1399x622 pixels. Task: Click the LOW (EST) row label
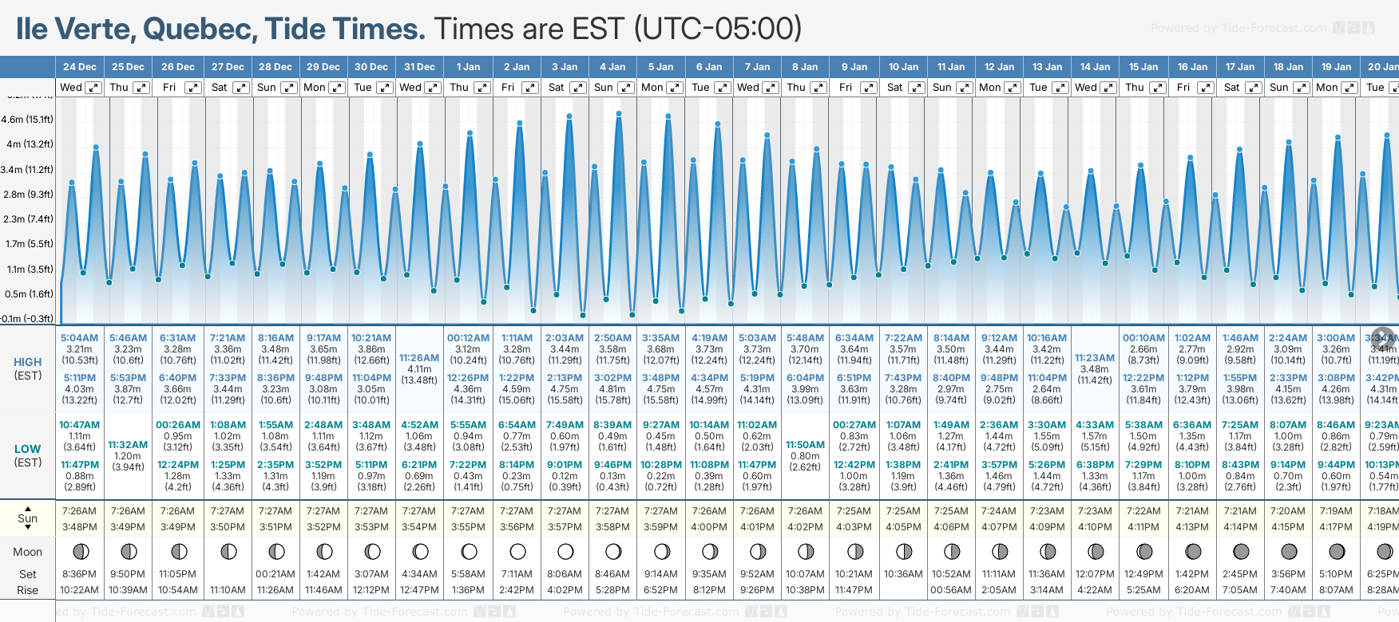click(28, 455)
